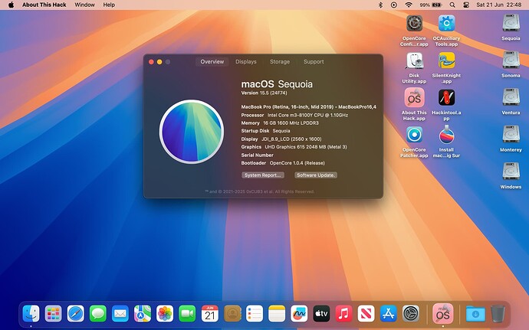Screen dimensions: 529x330
Task: Open Downloads folder in the Dock
Action: 475,314
